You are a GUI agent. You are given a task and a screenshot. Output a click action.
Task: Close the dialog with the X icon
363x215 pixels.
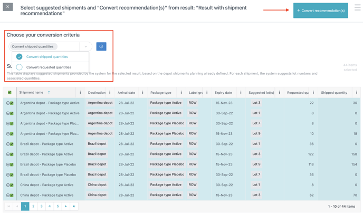[x=8, y=7]
